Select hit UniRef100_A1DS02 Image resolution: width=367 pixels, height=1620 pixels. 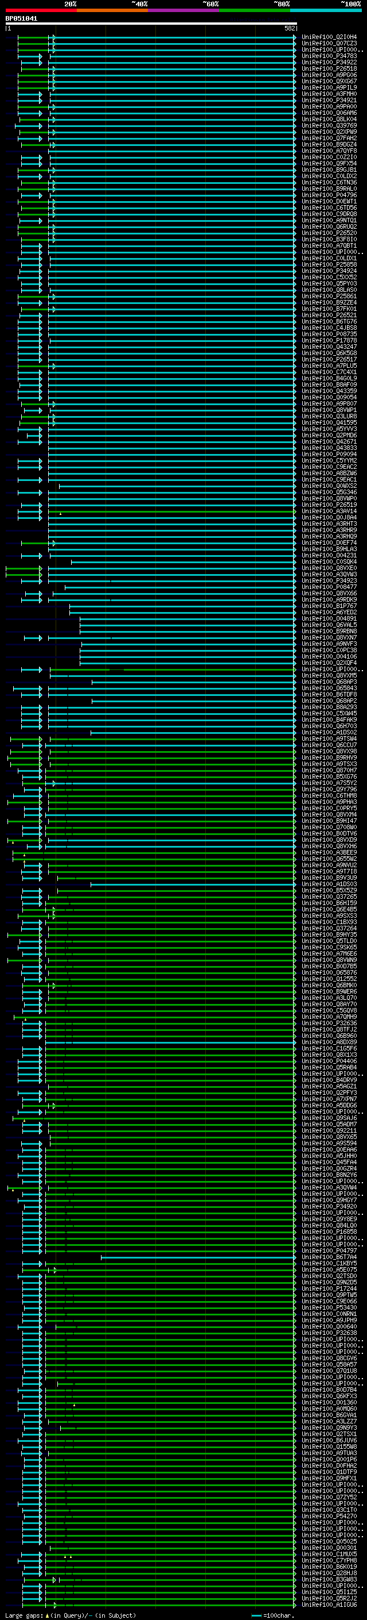pyautogui.click(x=329, y=732)
